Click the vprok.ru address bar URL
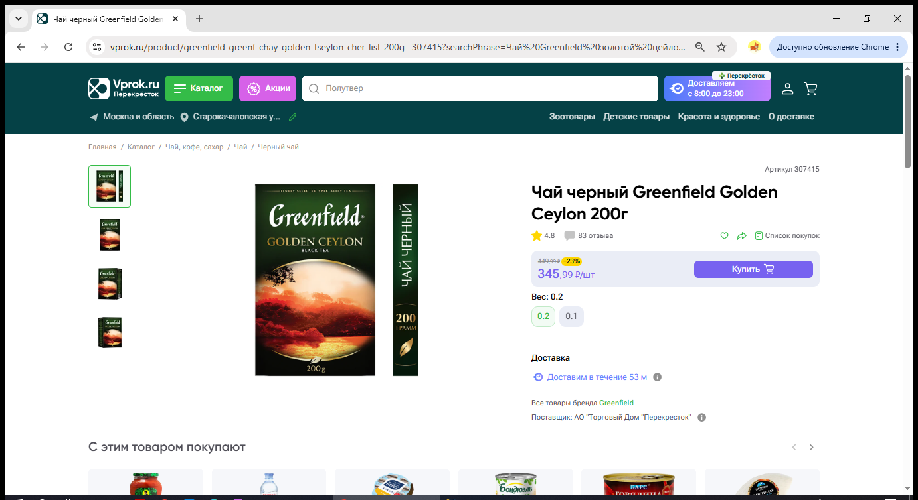Viewport: 918px width, 500px height. tap(397, 47)
